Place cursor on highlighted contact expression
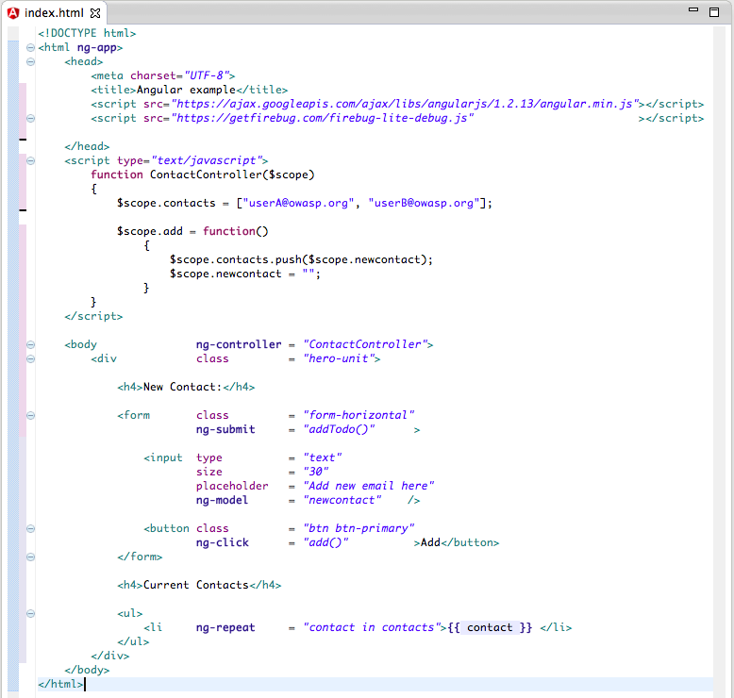The height and width of the screenshot is (698, 734). tap(490, 627)
